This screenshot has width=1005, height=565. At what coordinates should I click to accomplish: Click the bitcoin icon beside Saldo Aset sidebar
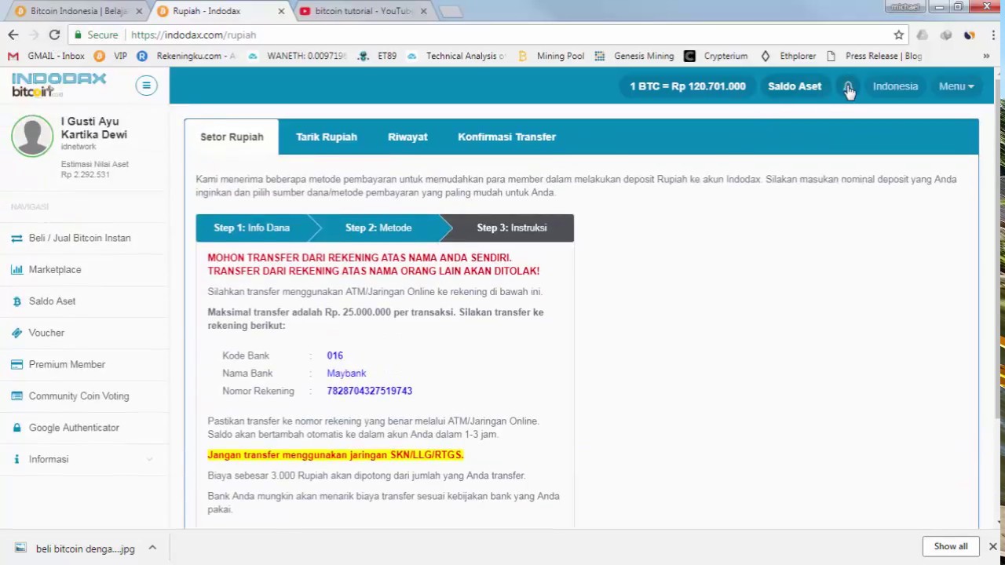(16, 301)
